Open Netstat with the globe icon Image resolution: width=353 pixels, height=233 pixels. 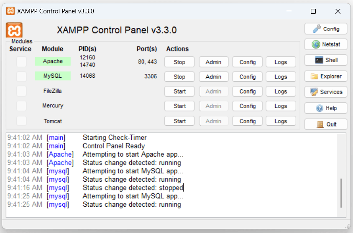tap(326, 44)
